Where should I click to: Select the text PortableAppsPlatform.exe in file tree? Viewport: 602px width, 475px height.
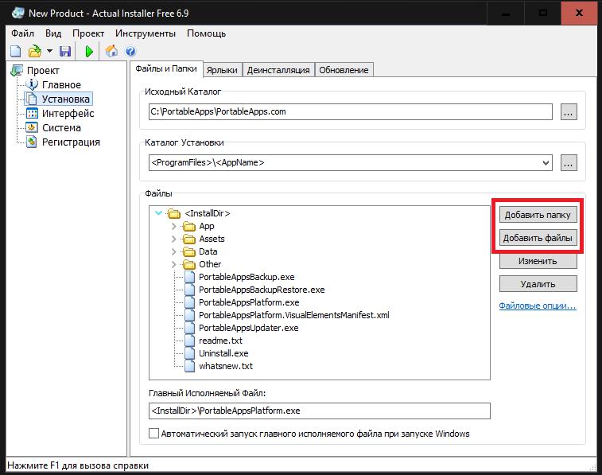click(x=249, y=302)
